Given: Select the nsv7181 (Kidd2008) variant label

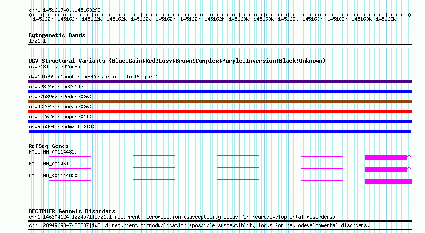Looking at the screenshot, I should pyautogui.click(x=54, y=67).
